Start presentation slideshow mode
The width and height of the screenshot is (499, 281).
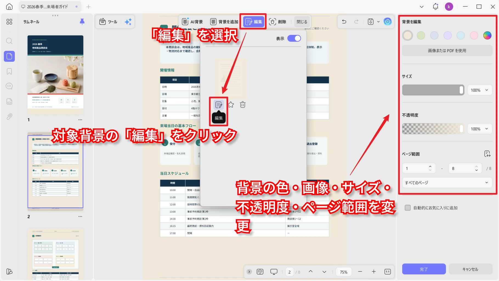pyautogui.click(x=274, y=272)
